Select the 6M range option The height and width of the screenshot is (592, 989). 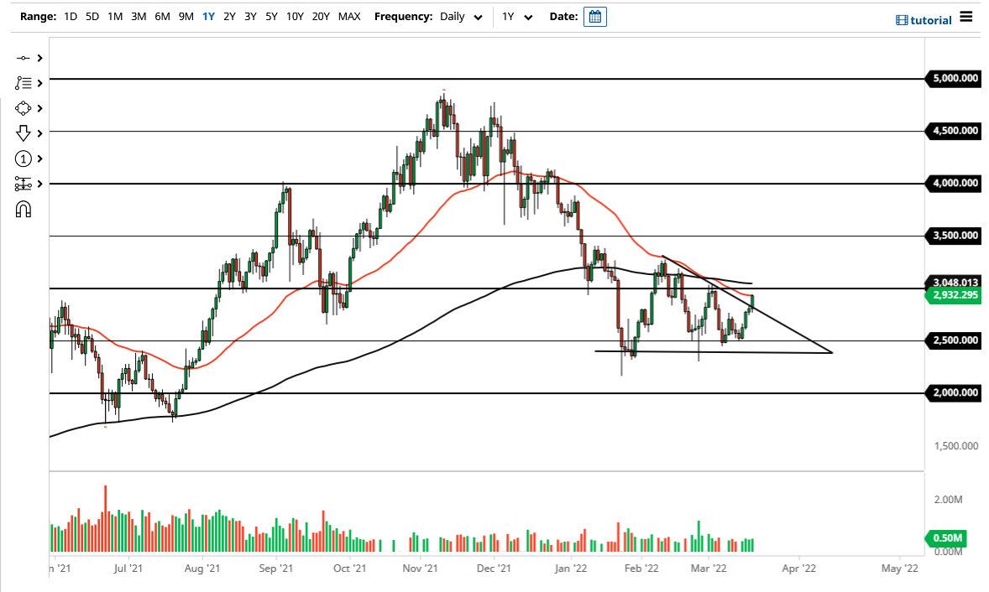click(x=162, y=16)
